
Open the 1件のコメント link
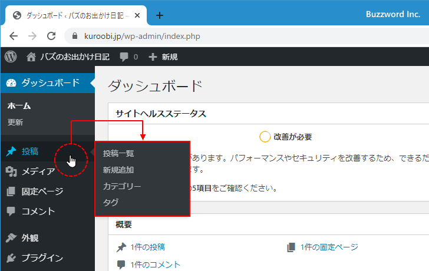(156, 265)
